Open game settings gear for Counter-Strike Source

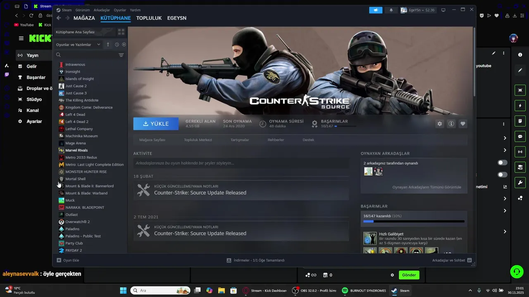click(440, 124)
